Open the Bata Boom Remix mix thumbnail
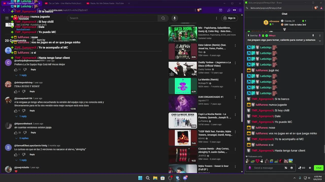The image size is (325, 182). point(183,34)
